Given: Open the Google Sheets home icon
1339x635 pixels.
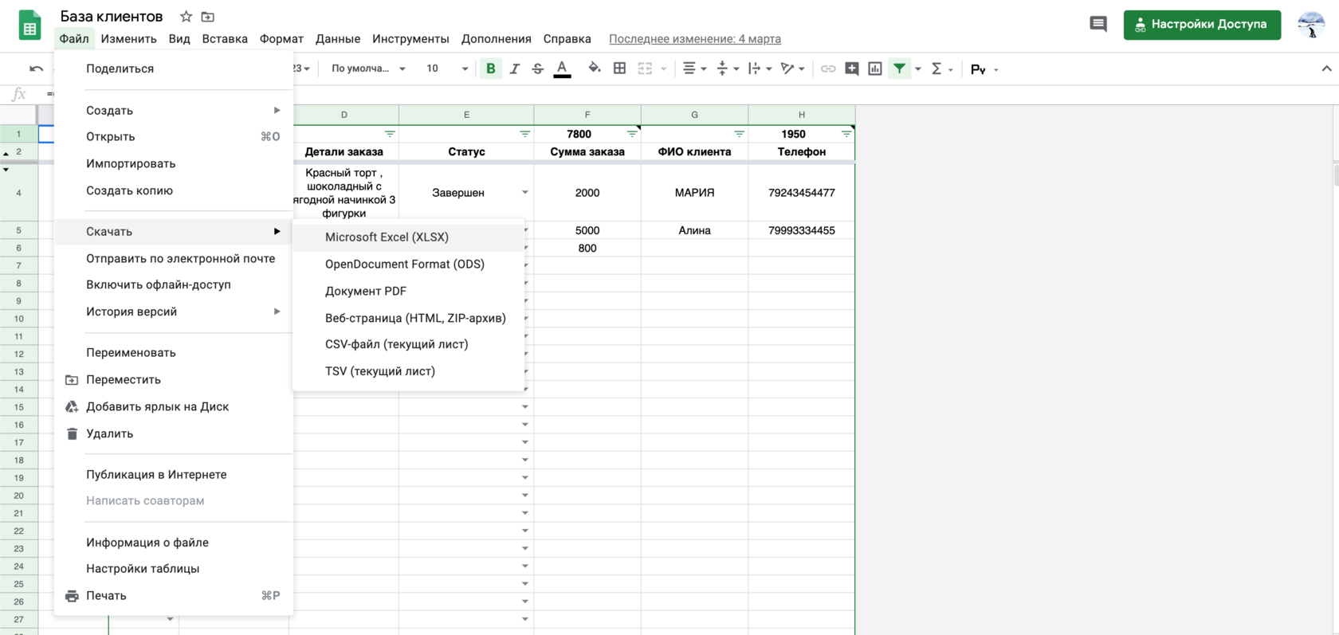Looking at the screenshot, I should [29, 25].
